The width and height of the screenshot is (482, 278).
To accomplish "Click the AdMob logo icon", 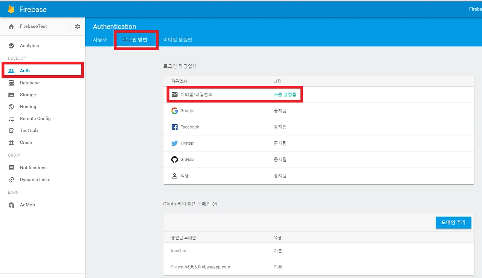I will [11, 205].
